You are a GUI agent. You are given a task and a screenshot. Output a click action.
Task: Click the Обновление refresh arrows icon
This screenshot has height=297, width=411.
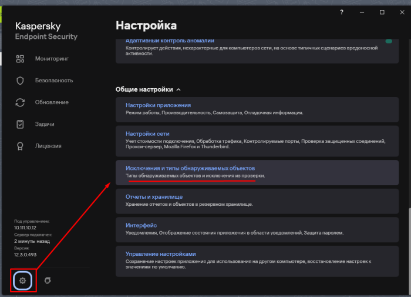[20, 102]
